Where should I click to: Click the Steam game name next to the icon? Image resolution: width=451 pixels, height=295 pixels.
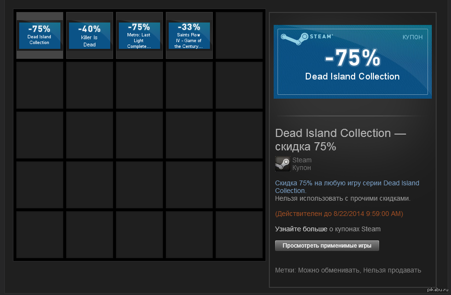tap(302, 160)
